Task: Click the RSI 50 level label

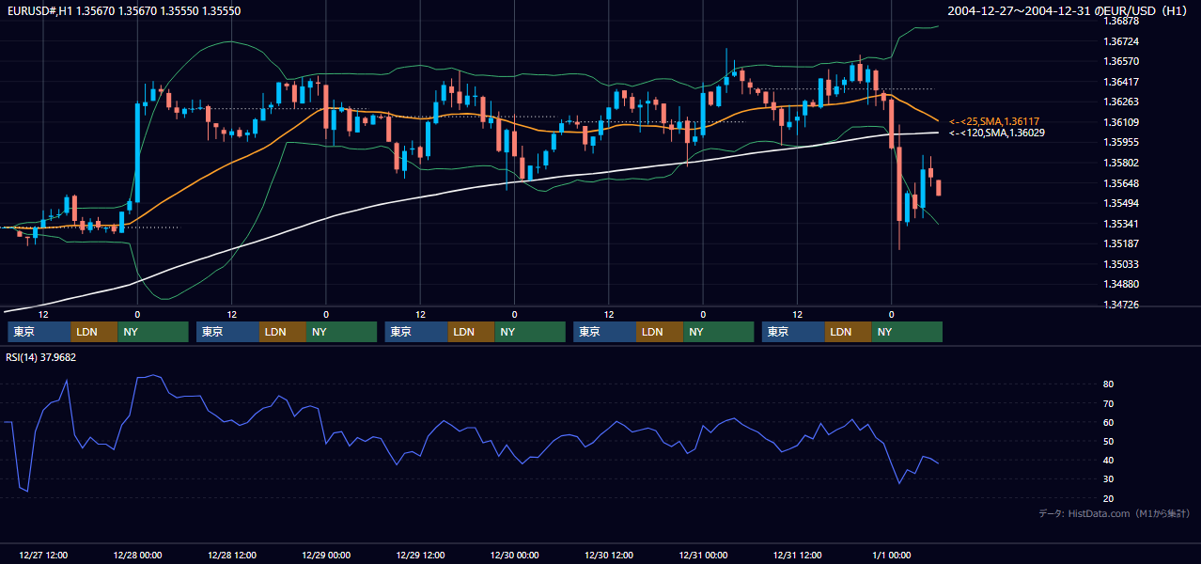Action: coord(1109,441)
